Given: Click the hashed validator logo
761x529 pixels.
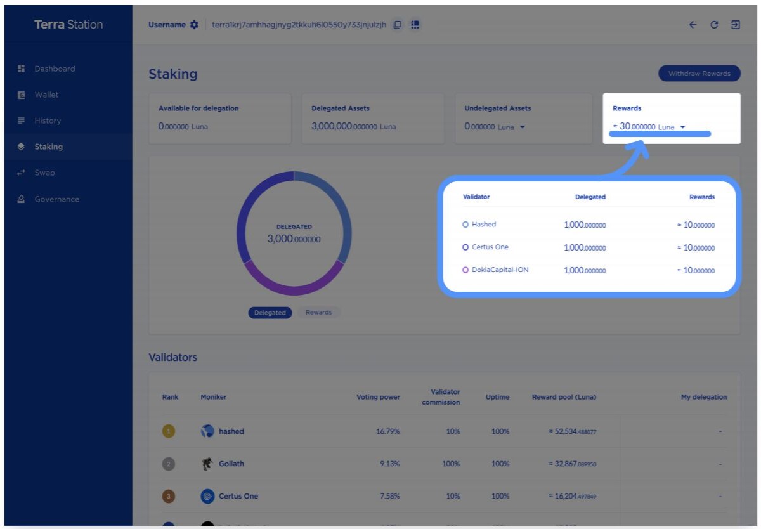Looking at the screenshot, I should pyautogui.click(x=207, y=431).
